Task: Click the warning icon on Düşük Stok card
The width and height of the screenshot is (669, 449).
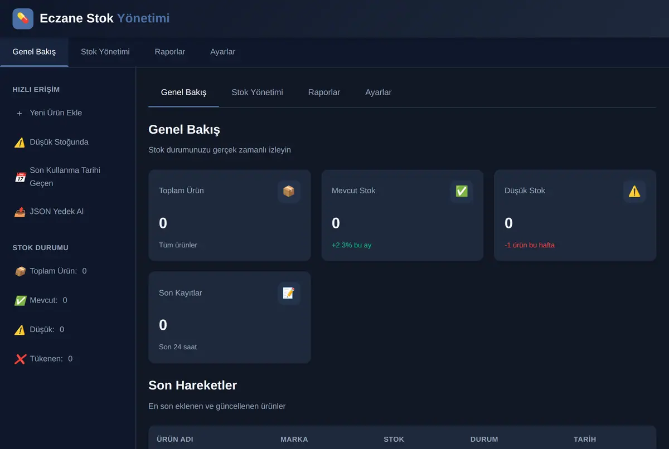Action: (634, 191)
